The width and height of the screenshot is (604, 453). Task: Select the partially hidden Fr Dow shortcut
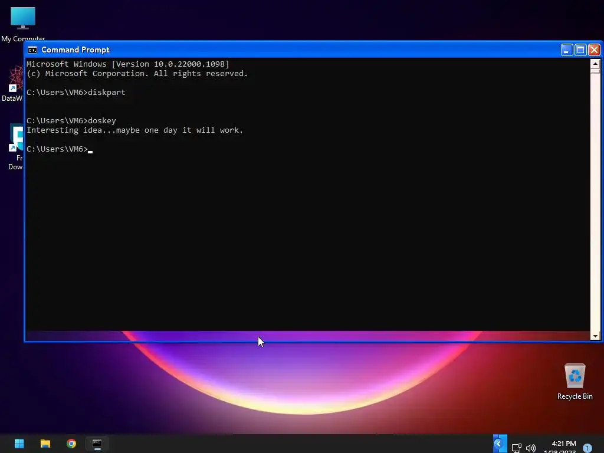tap(15, 147)
